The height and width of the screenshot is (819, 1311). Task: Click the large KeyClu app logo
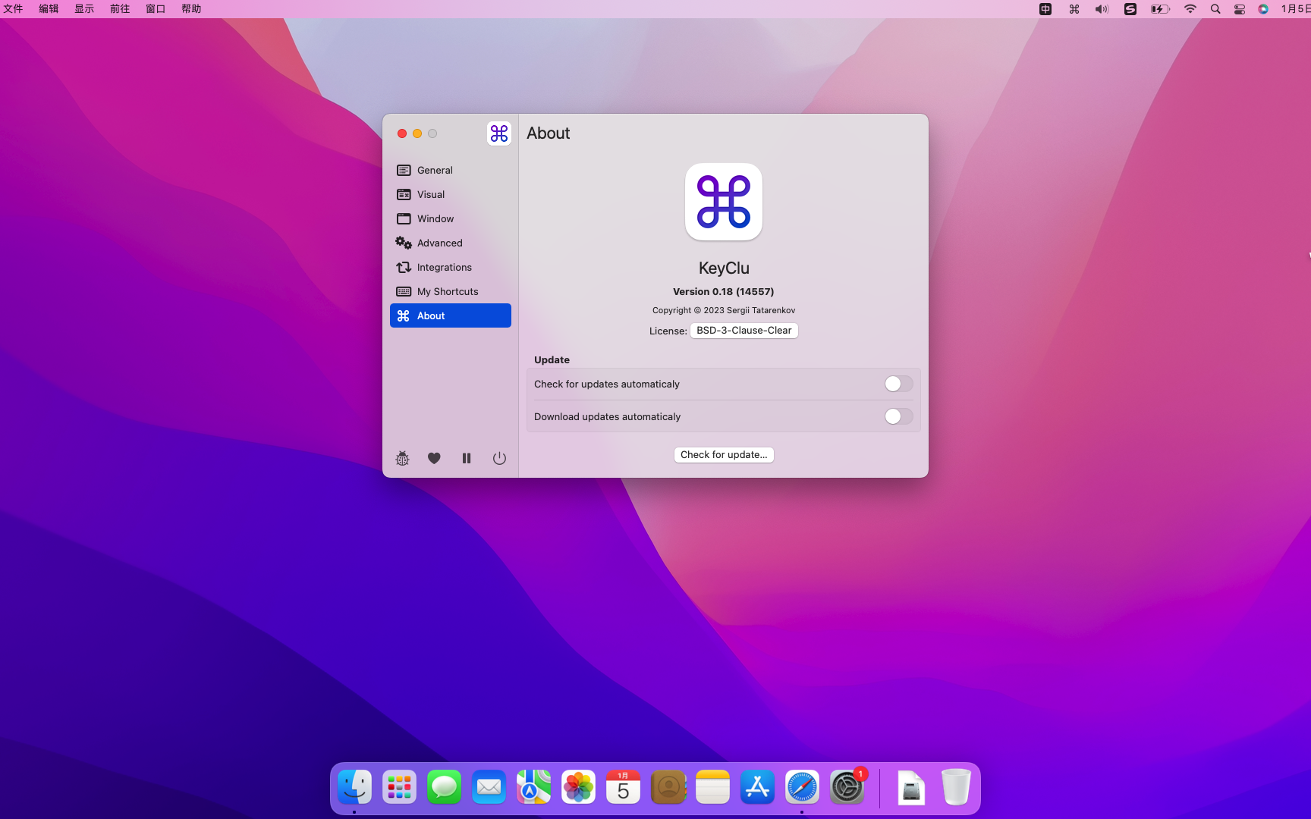[724, 202]
